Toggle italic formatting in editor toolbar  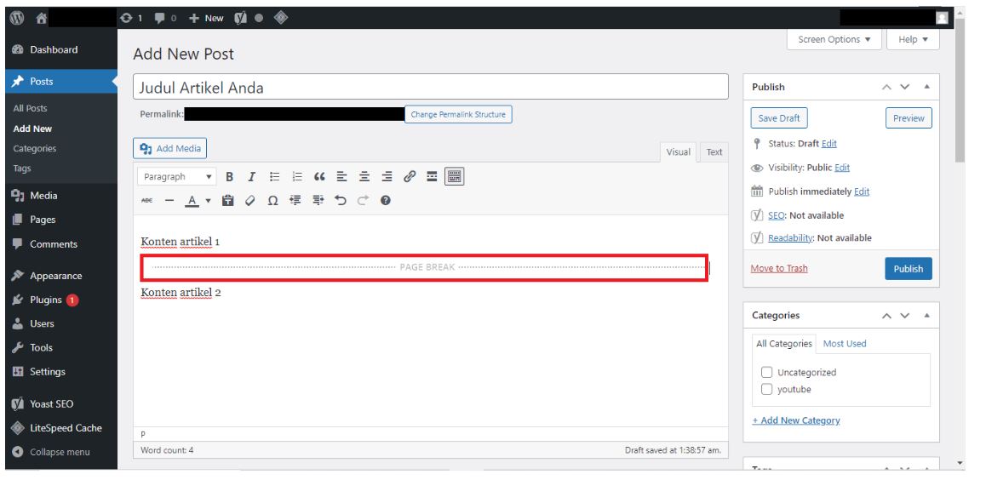[x=251, y=177]
